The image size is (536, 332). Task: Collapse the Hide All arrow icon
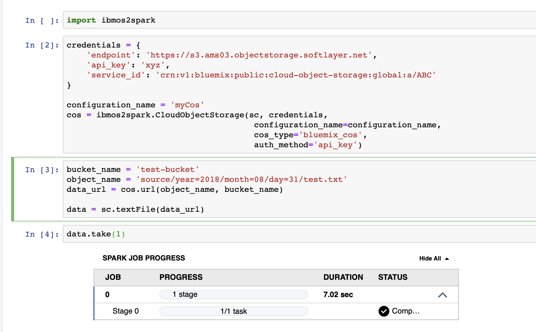pos(447,259)
